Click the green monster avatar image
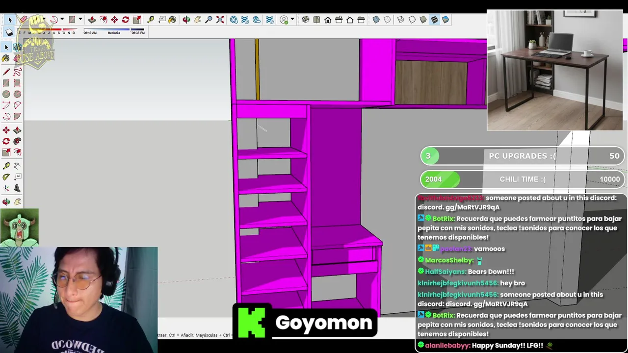The height and width of the screenshot is (353, 628). tap(19, 228)
